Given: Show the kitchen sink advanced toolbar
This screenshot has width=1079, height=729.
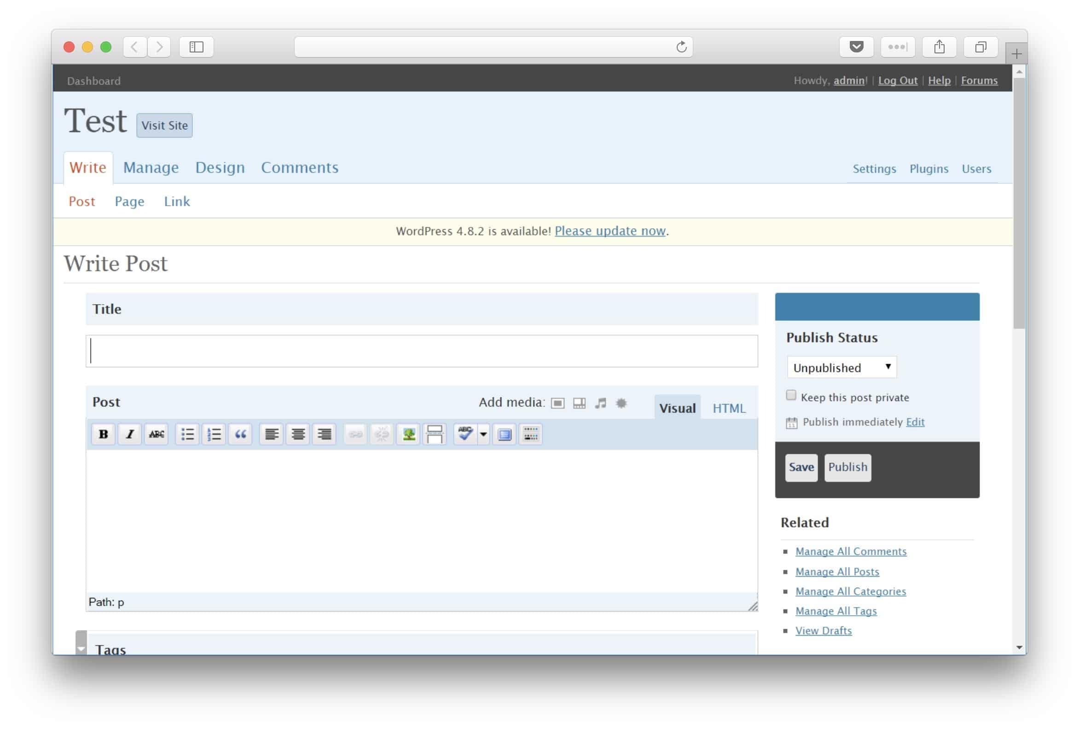Looking at the screenshot, I should point(531,434).
